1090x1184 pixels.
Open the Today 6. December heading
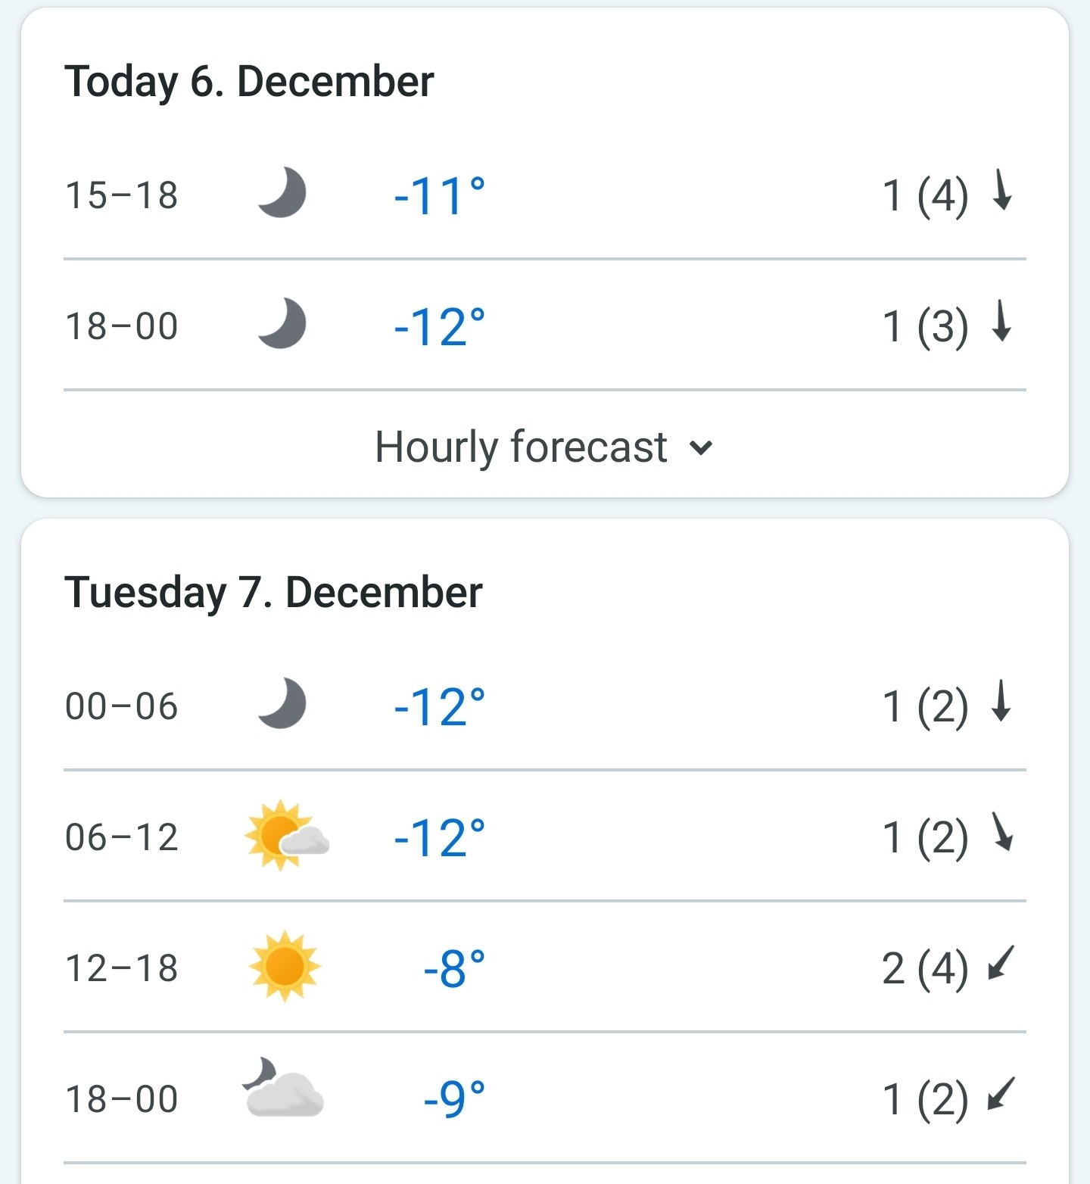pyautogui.click(x=249, y=82)
